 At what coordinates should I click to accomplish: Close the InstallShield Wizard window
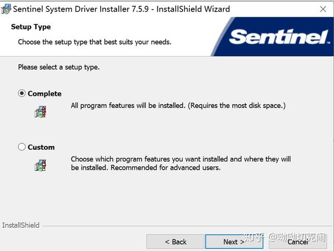[x=323, y=9]
